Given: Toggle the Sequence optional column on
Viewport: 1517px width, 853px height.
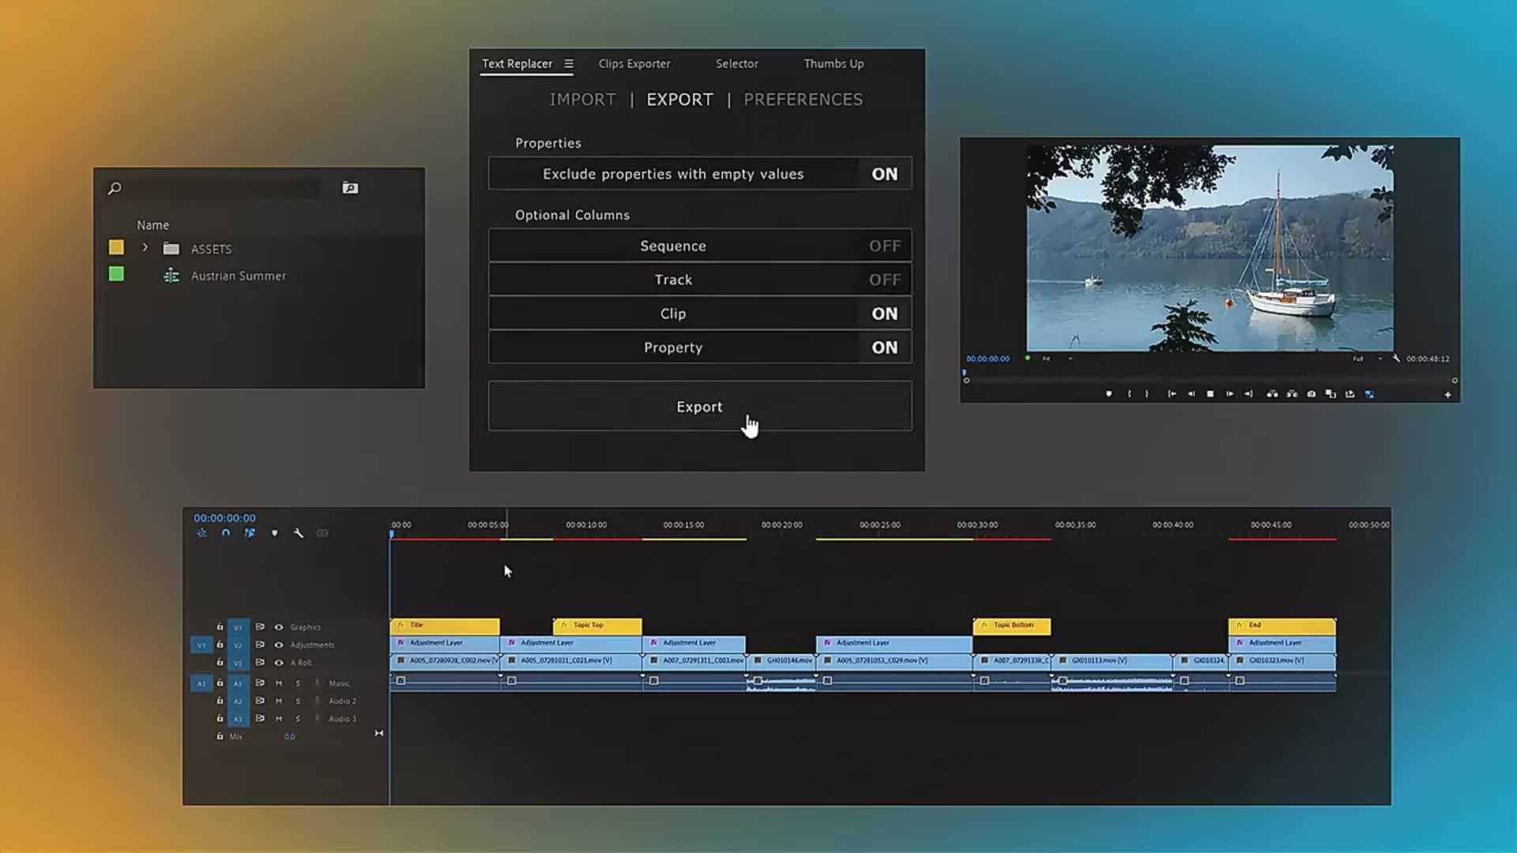Looking at the screenshot, I should 884,246.
